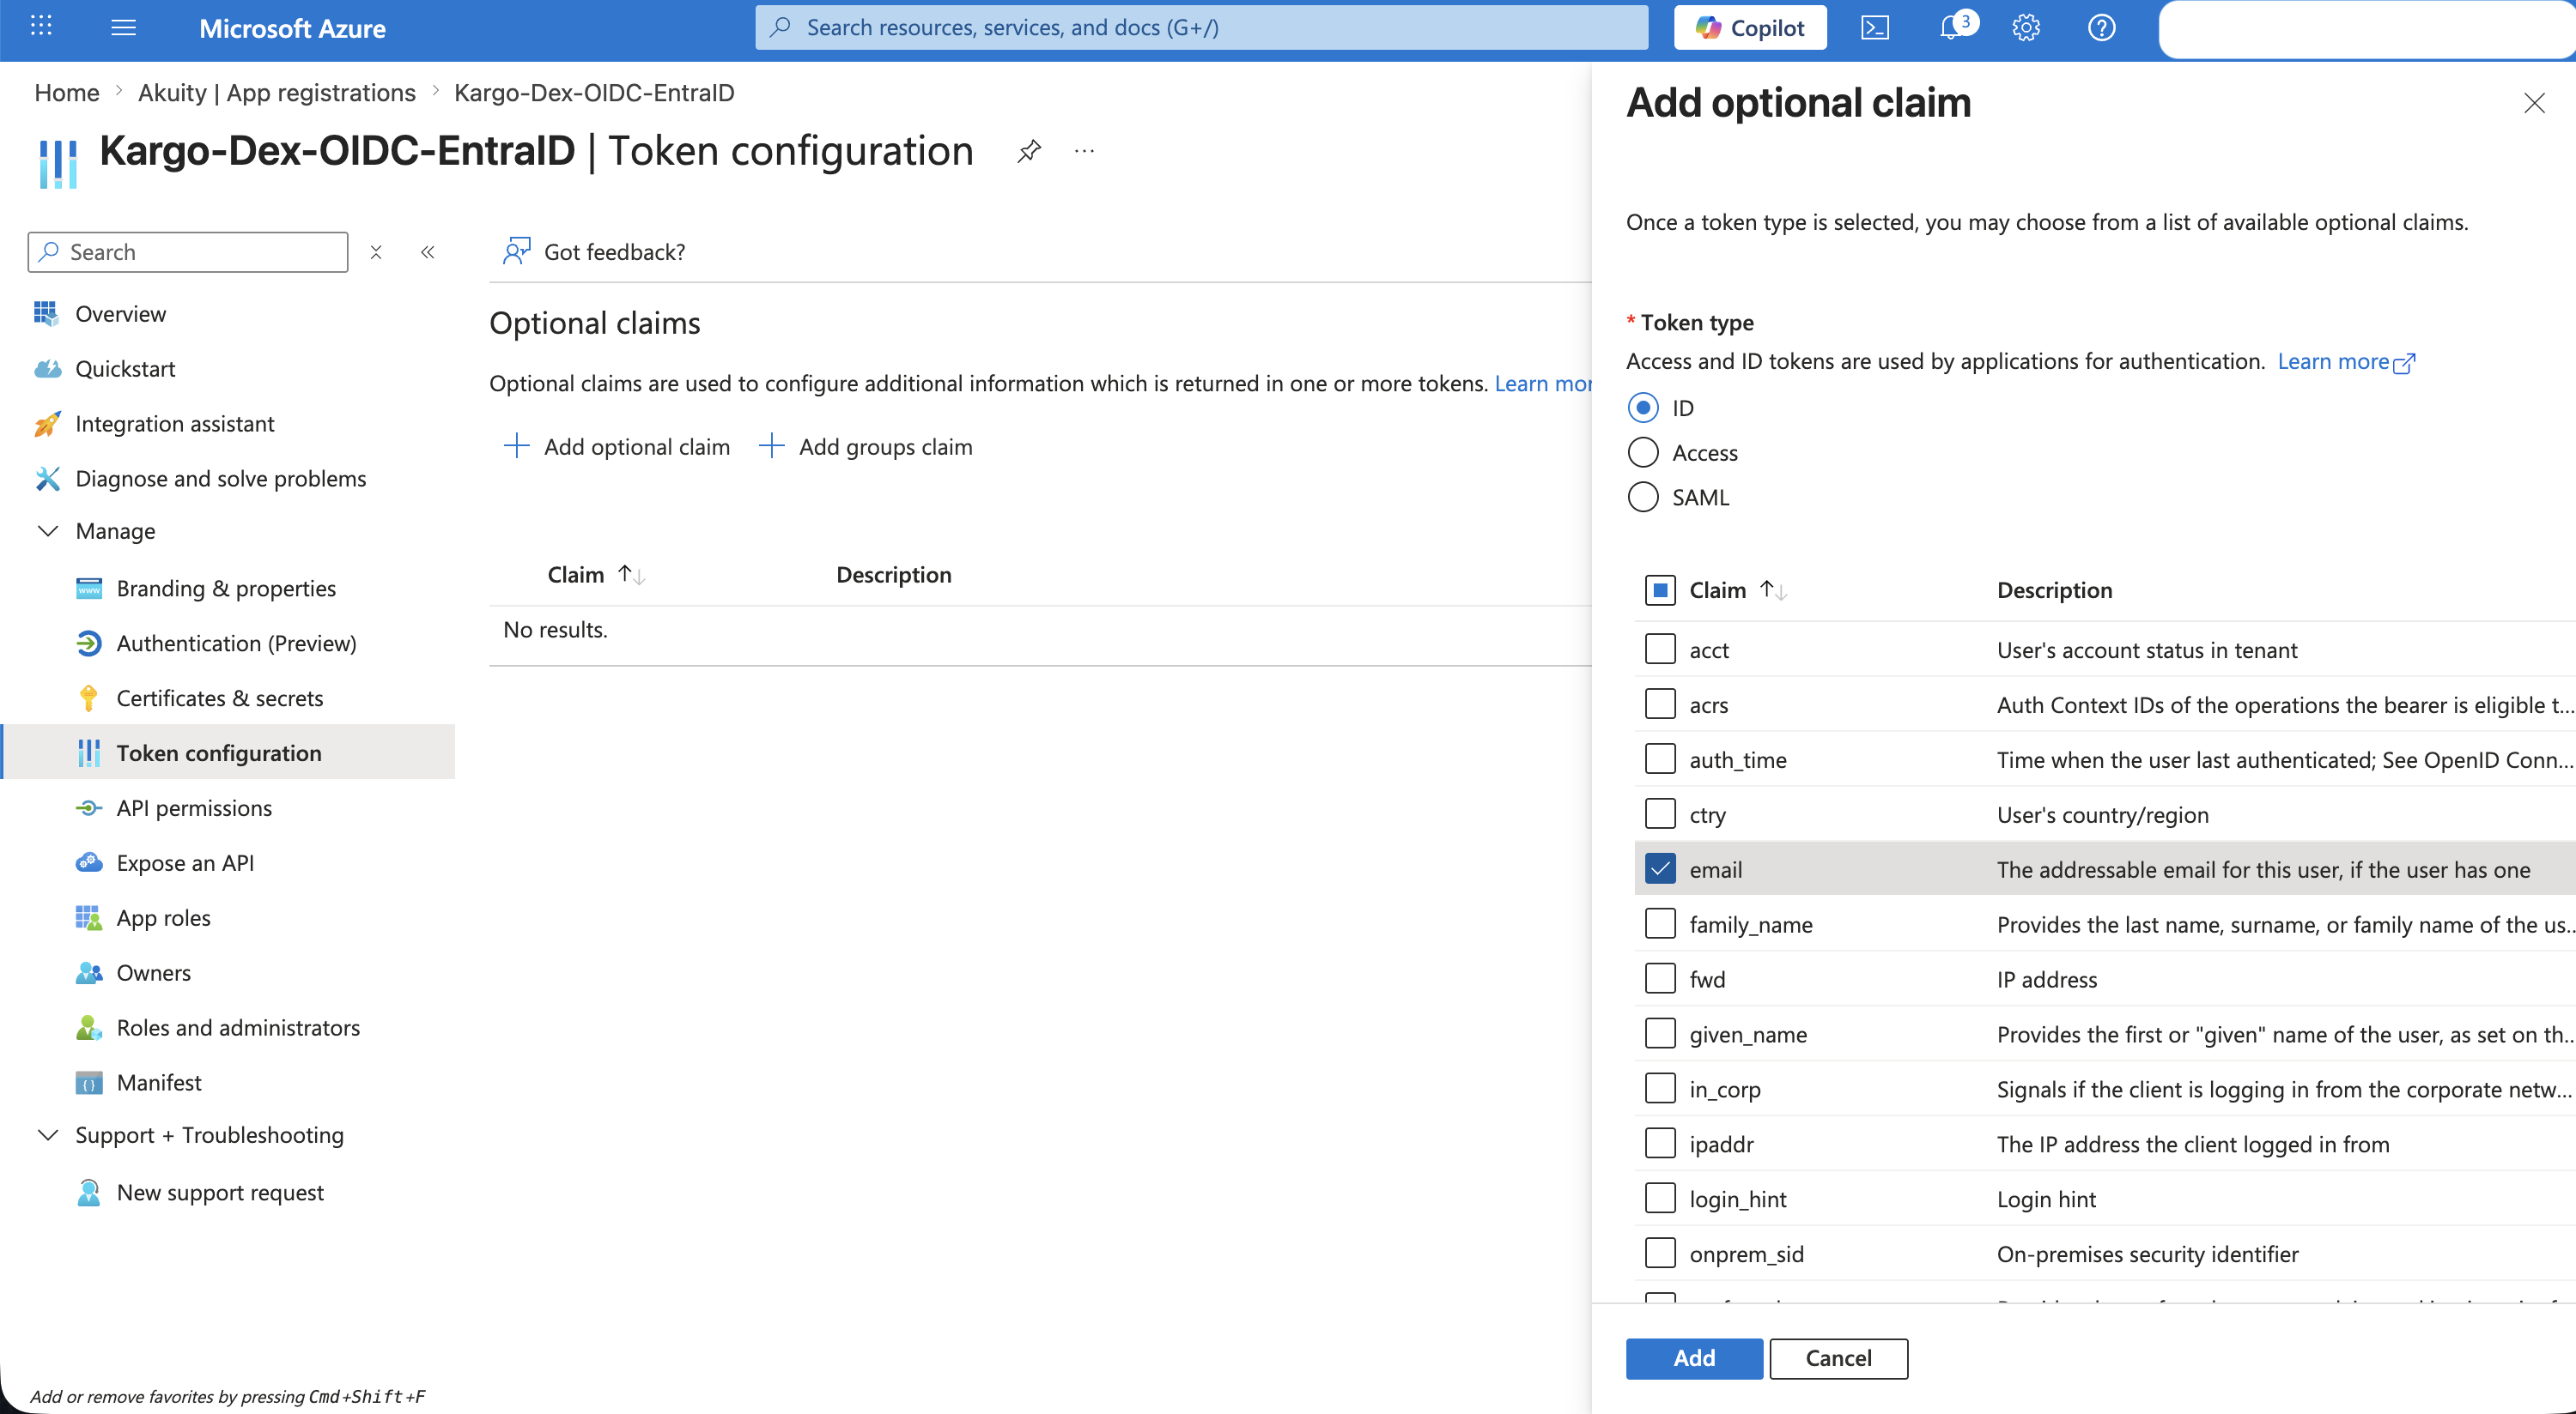Focus the global search resources field
Viewport: 2576px width, 1414px height.
(1201, 27)
